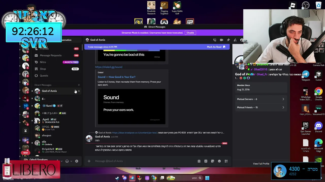Click View Full Profile
The image size is (325, 182).
click(261, 164)
